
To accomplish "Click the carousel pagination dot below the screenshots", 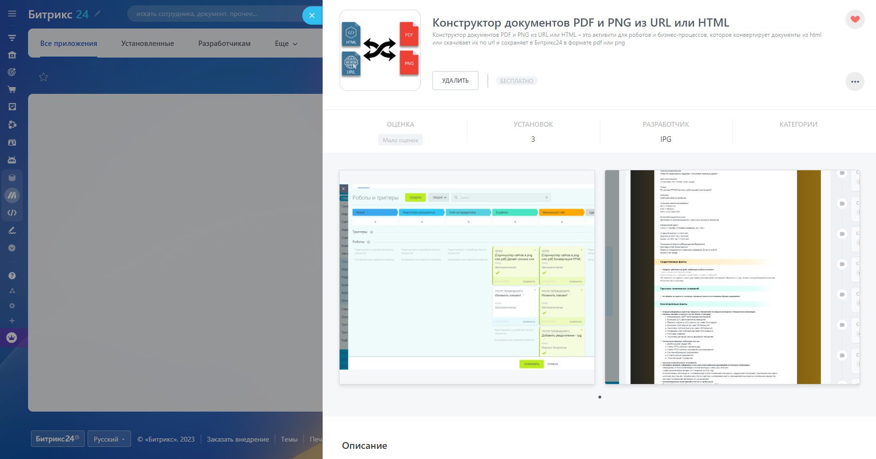I will click(x=600, y=397).
